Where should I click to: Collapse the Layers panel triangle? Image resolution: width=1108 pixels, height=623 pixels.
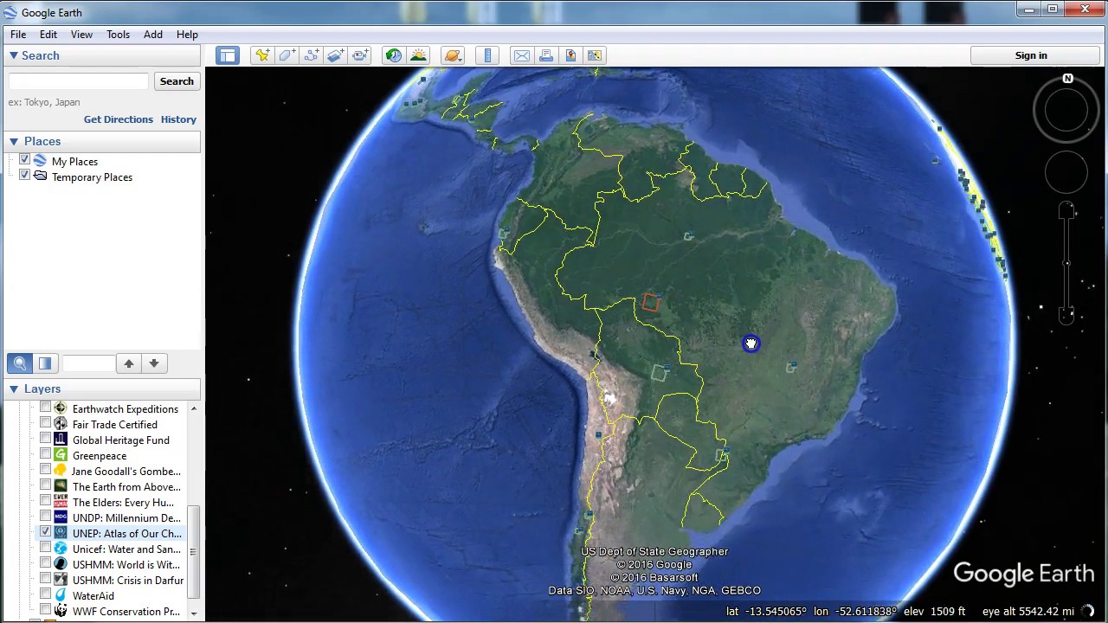point(14,389)
